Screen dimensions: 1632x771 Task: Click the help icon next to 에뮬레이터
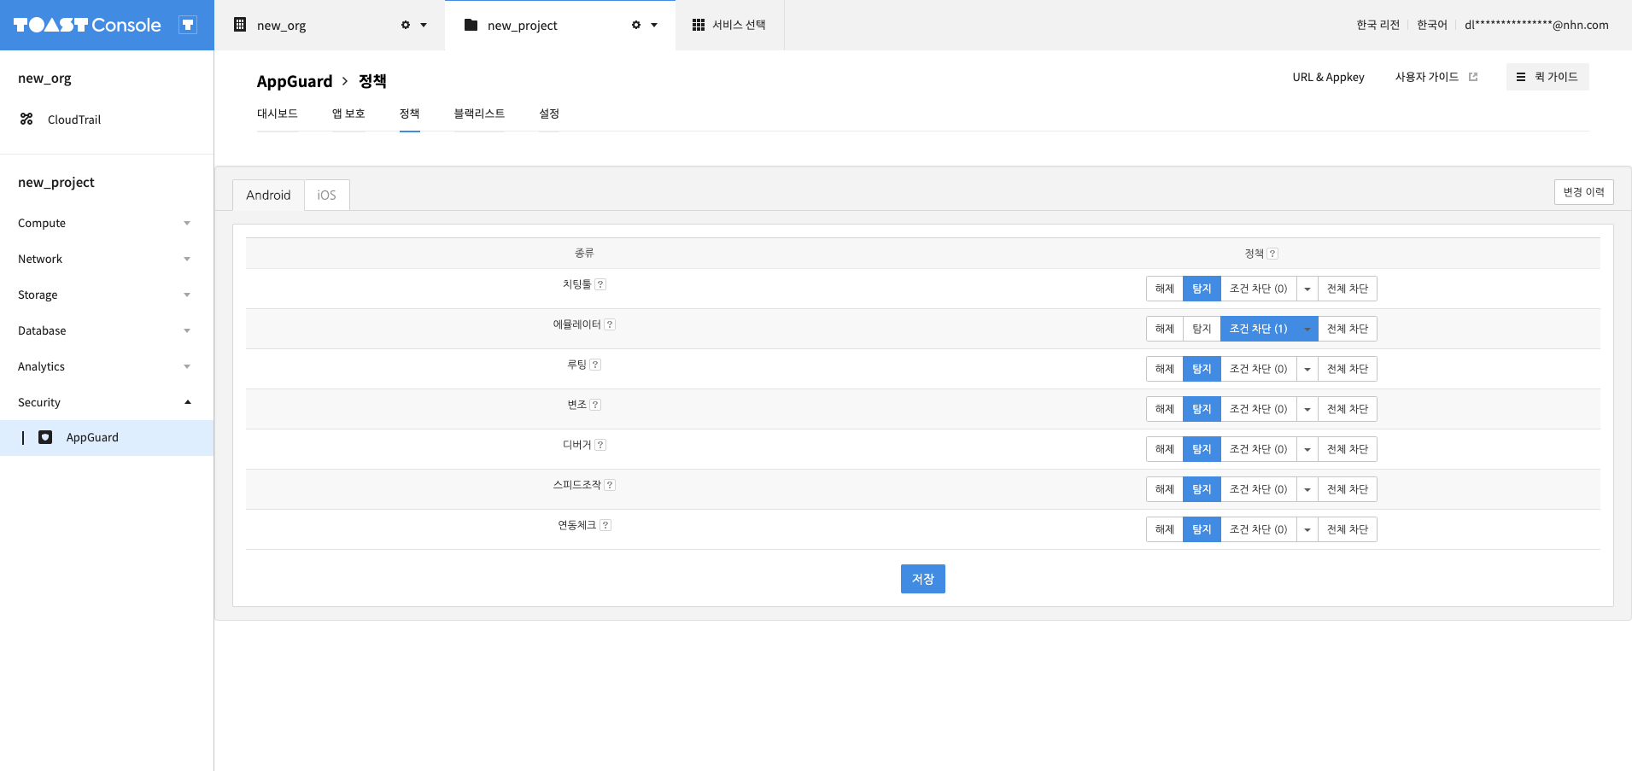pos(610,324)
